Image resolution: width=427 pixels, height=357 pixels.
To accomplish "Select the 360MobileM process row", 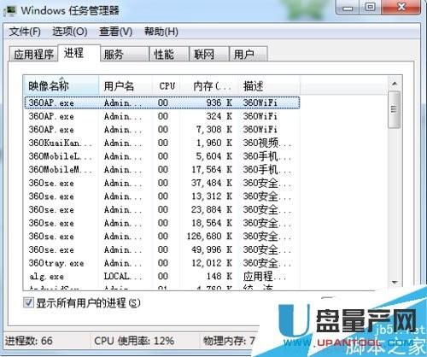I will 162,169.
